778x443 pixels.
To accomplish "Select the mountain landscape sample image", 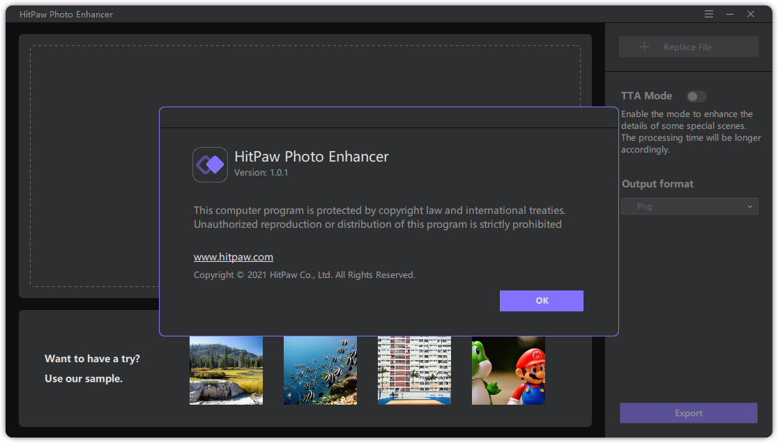I will tap(226, 370).
